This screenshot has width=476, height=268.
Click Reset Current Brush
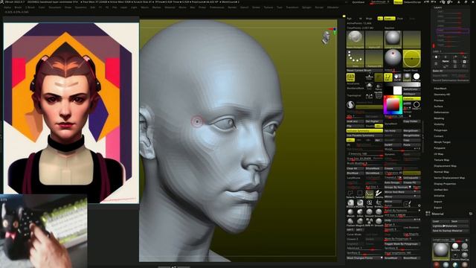(364, 71)
